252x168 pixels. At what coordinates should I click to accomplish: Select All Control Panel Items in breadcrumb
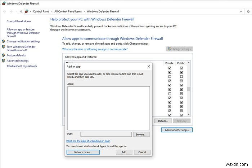[x=68, y=12]
